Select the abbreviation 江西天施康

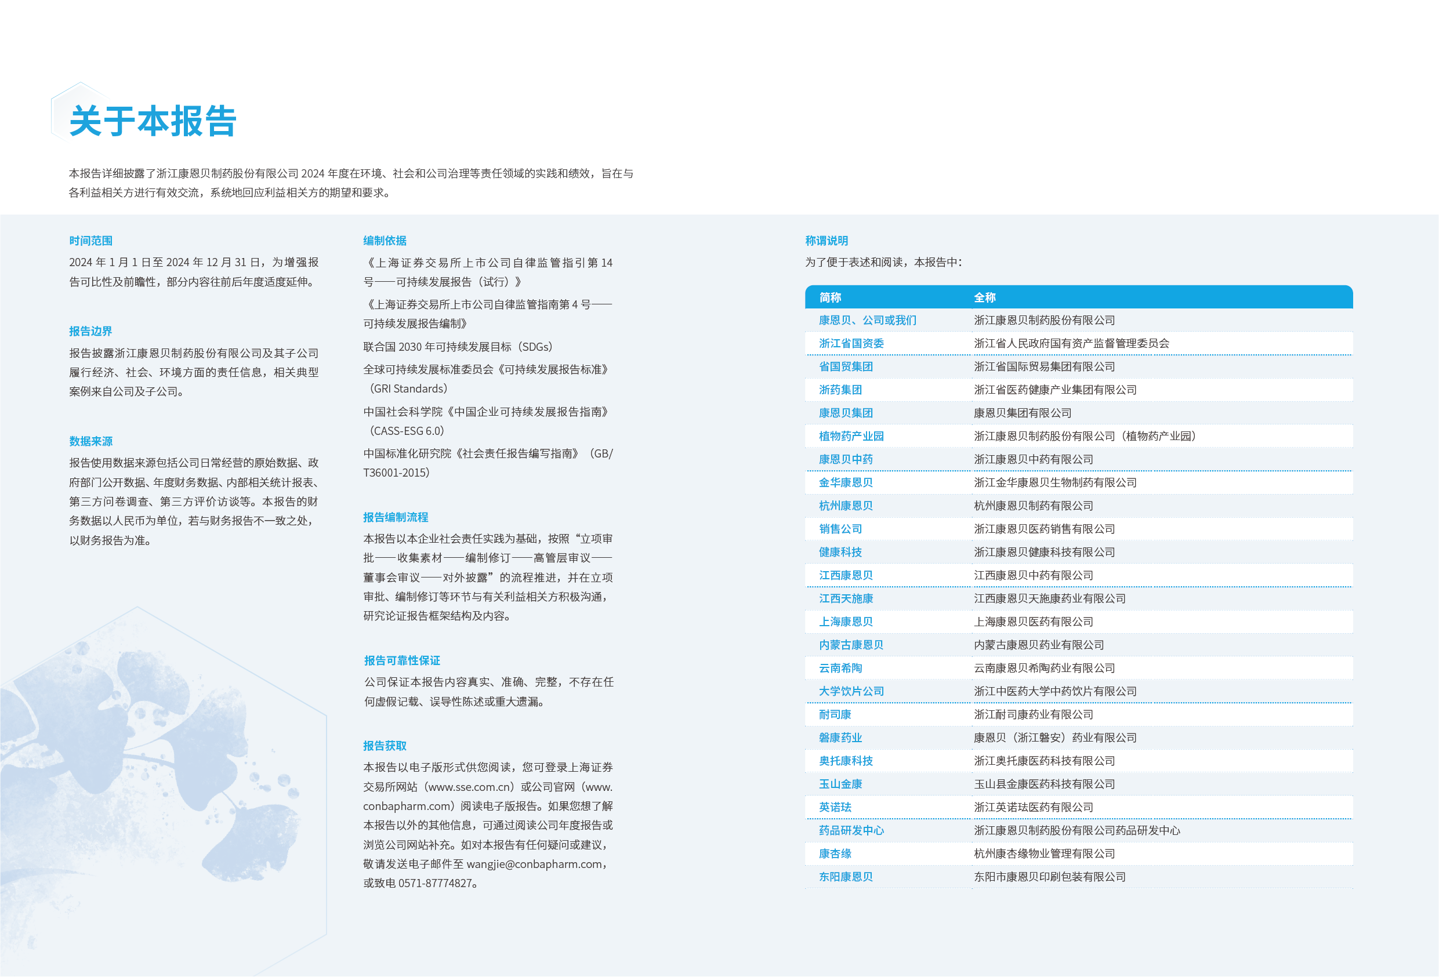846,599
